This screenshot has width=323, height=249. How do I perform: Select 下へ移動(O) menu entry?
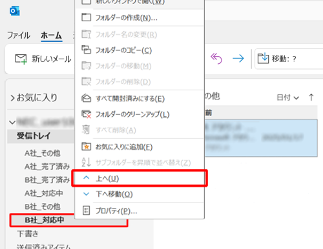(140, 194)
